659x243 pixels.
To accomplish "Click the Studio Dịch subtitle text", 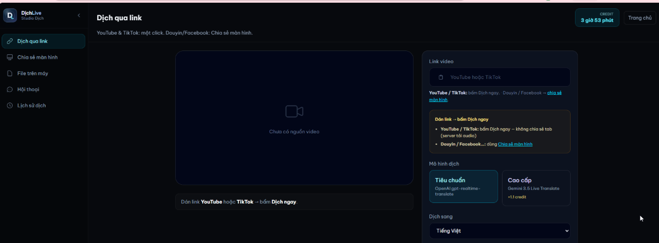I will click(x=32, y=19).
